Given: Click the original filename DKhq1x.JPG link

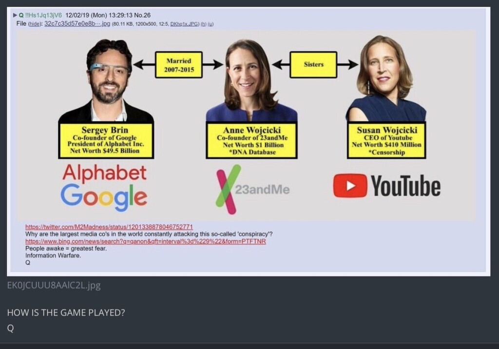Looking at the screenshot, I should coord(184,24).
